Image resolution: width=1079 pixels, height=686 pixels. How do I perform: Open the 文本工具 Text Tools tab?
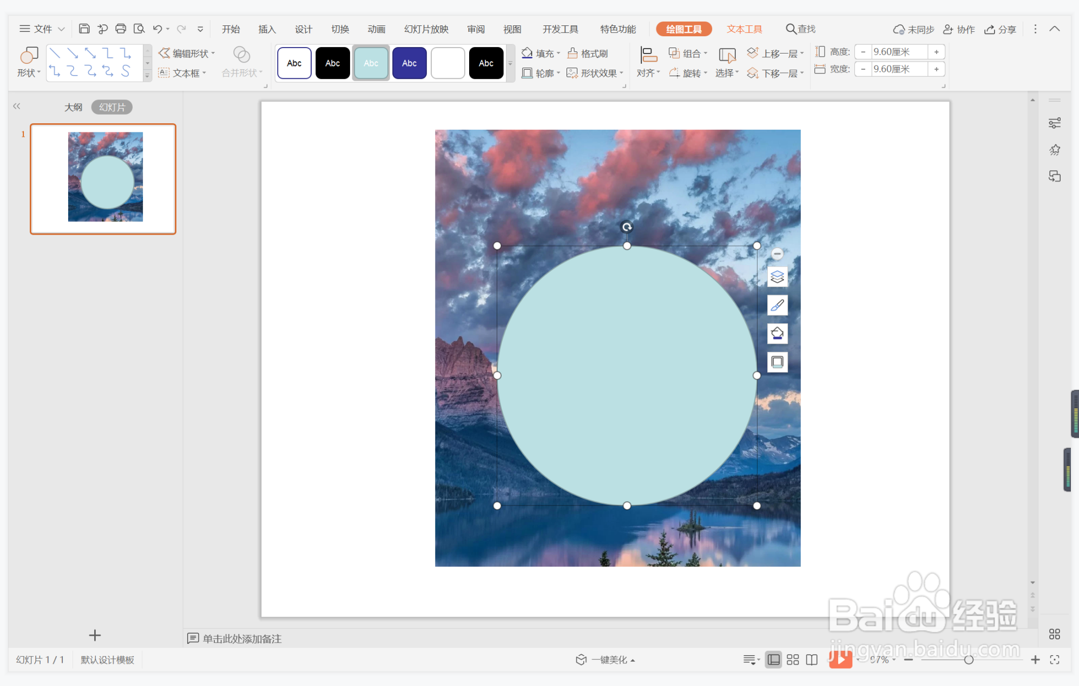(744, 29)
